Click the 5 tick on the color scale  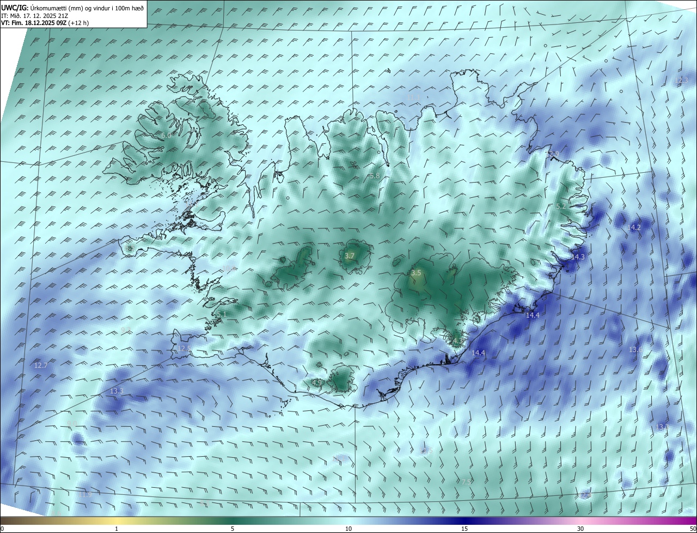233,529
